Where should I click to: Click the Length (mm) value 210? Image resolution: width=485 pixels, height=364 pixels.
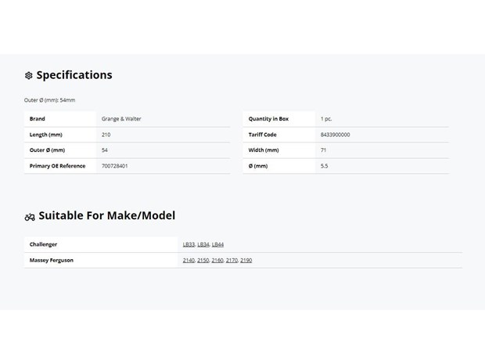click(106, 135)
